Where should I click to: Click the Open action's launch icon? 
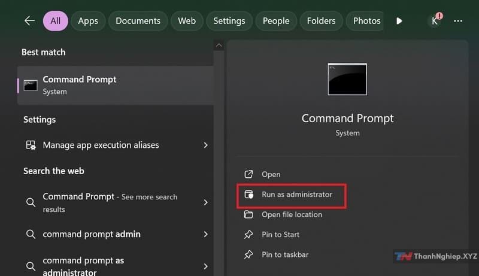248,174
